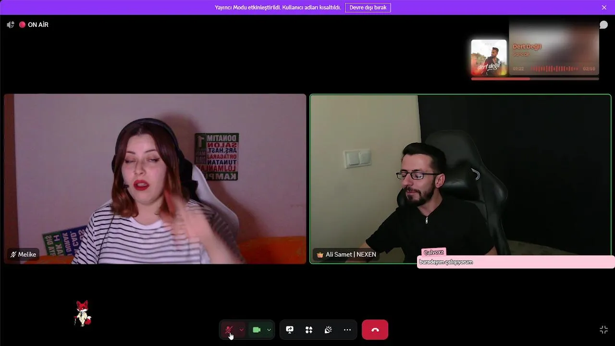Exit full screen icon
This screenshot has height=346, width=615.
pyautogui.click(x=604, y=330)
